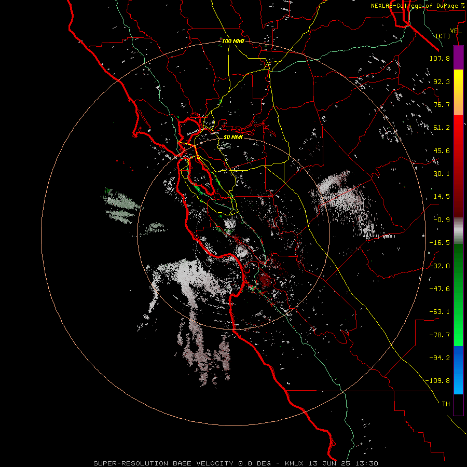467x467 pixels.
Task: Click the -32.0 legend value
Action: 439,266
